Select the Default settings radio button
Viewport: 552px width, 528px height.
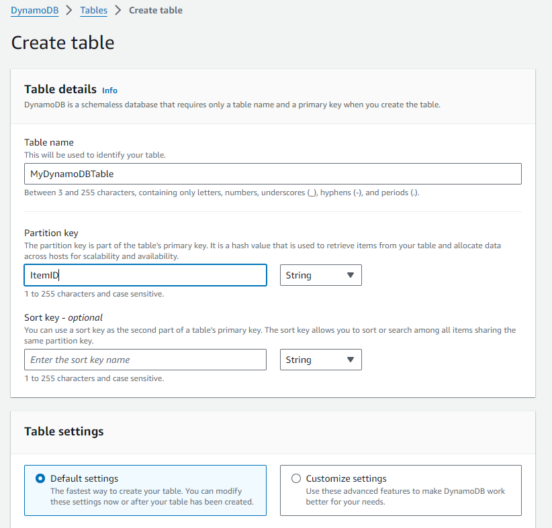click(40, 478)
